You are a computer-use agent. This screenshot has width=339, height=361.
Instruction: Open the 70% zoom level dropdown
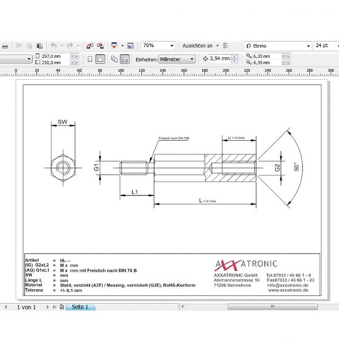click(x=158, y=46)
